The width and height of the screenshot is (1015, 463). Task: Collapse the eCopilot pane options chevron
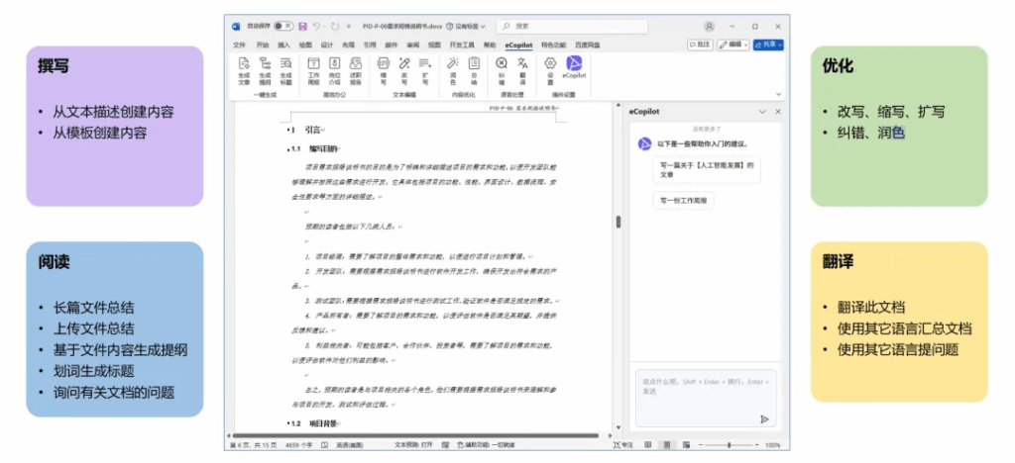[x=761, y=113]
